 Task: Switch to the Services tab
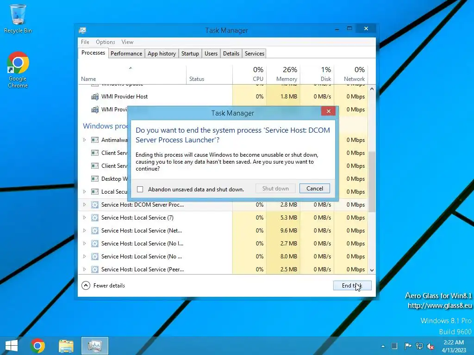click(254, 54)
